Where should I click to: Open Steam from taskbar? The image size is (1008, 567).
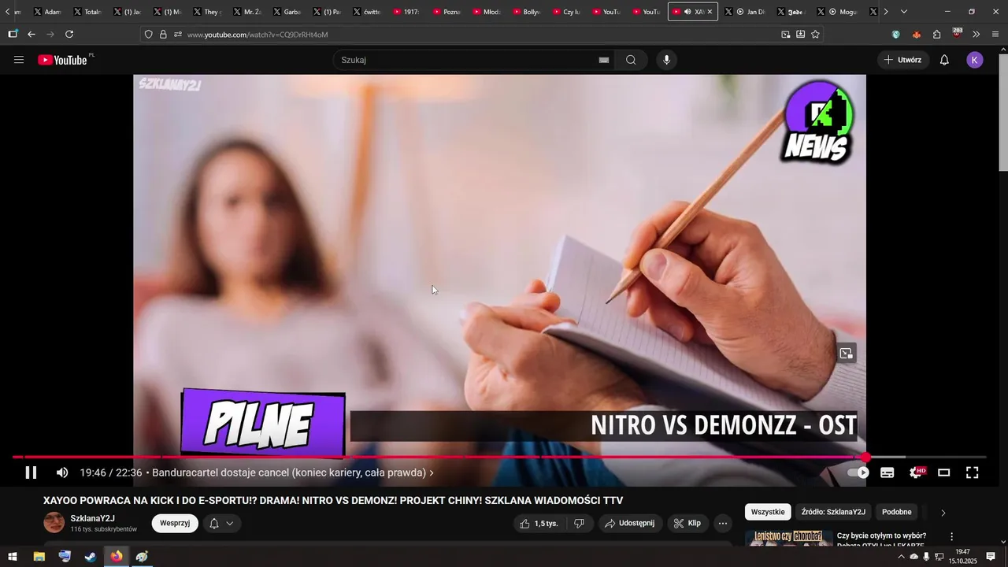tap(91, 557)
